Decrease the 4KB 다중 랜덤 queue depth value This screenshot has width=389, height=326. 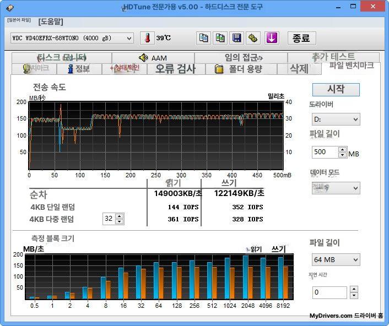[x=120, y=221]
